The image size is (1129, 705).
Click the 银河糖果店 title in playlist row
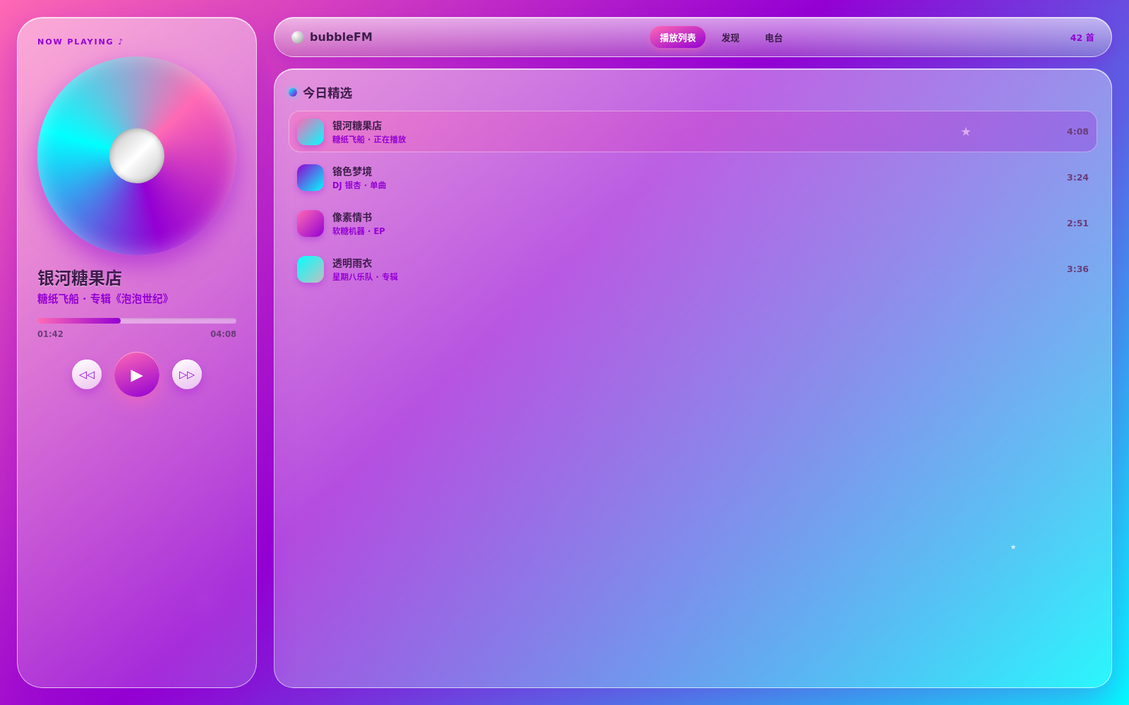pos(357,125)
